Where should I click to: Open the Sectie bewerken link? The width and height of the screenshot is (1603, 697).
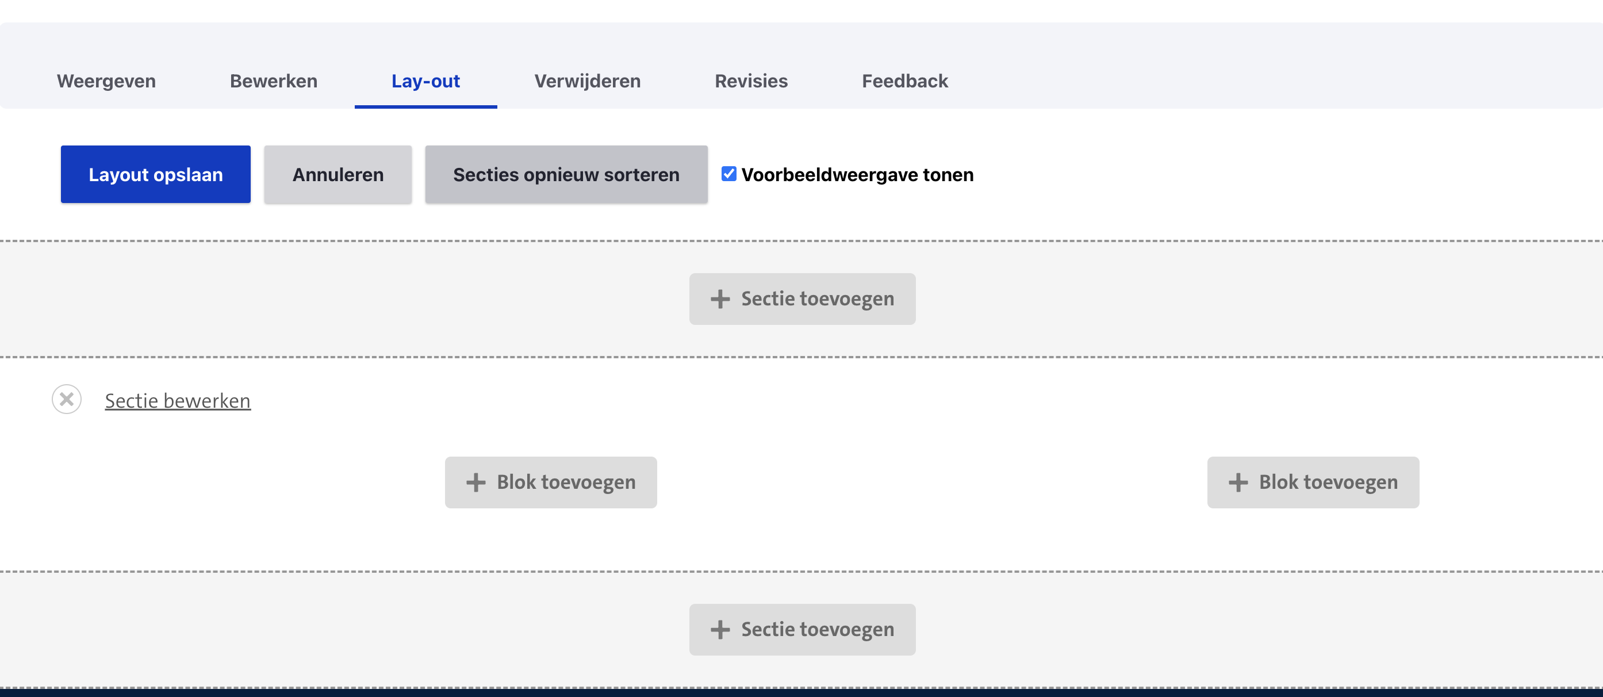click(x=177, y=401)
